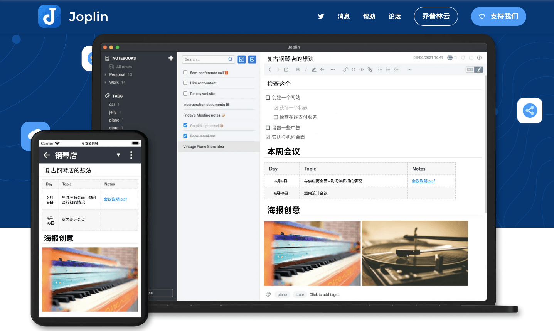Select the piano tag in sidebar
Image resolution: width=554 pixels, height=331 pixels.
(114, 120)
